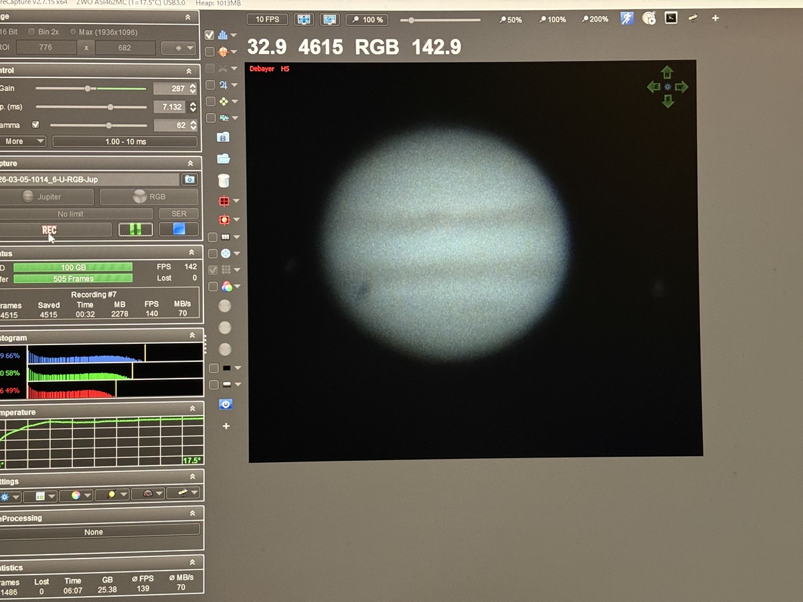Adjust the exposure (ms) slider
803x602 pixels.
[x=91, y=107]
